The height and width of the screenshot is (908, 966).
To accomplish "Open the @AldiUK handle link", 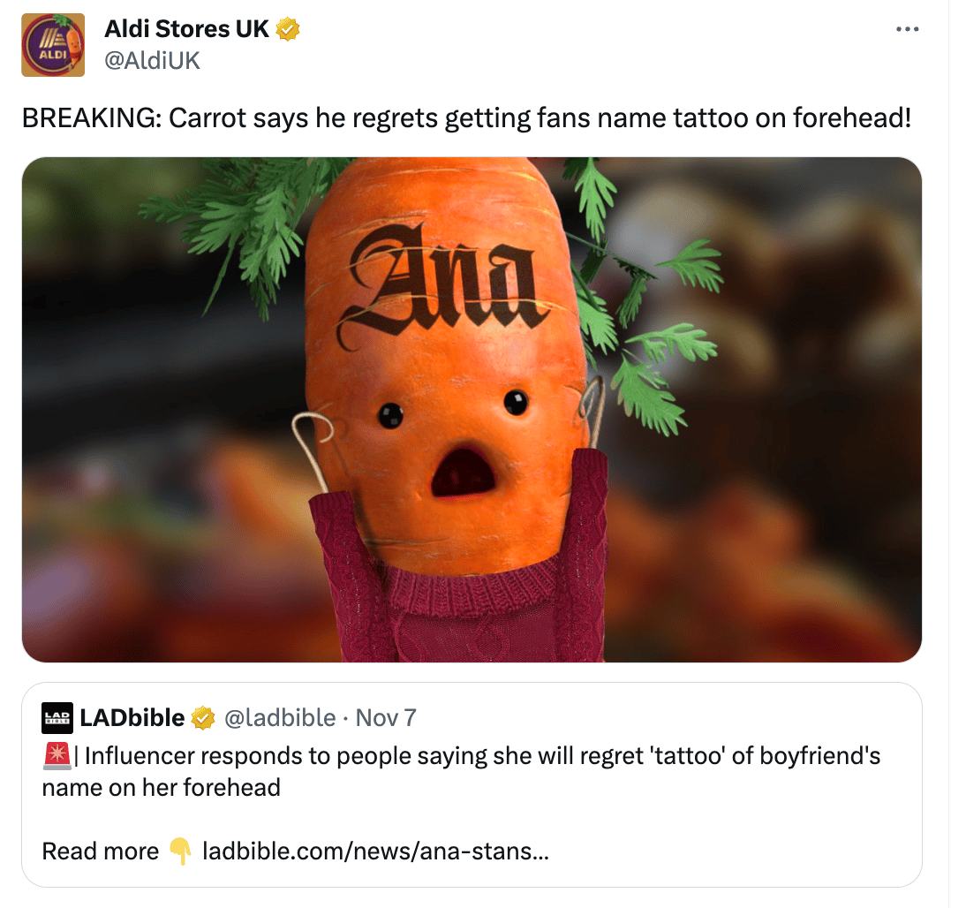I will (x=152, y=60).
